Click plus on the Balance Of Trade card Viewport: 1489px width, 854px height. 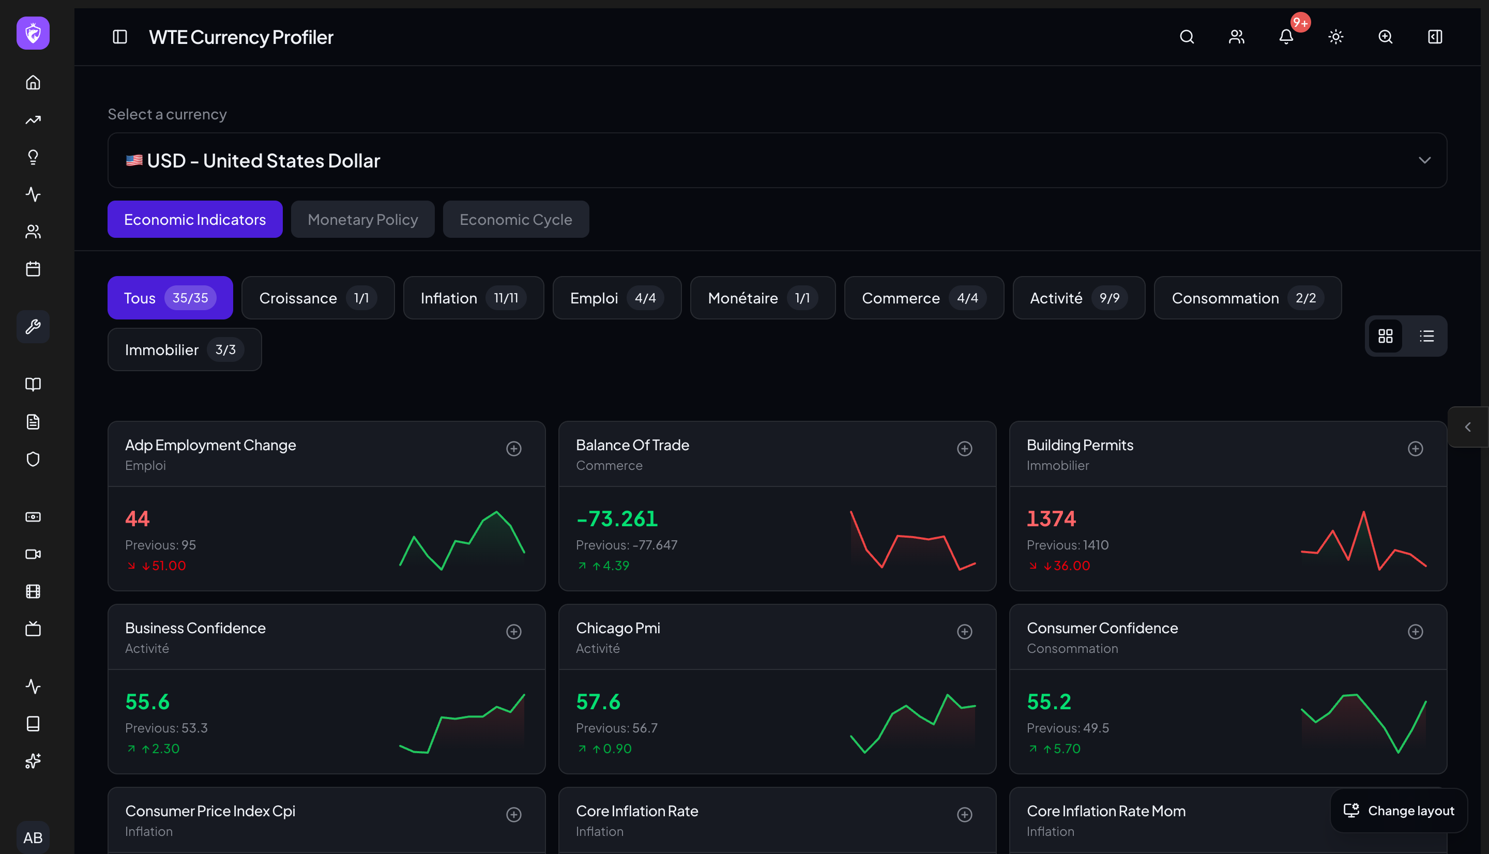[965, 449]
